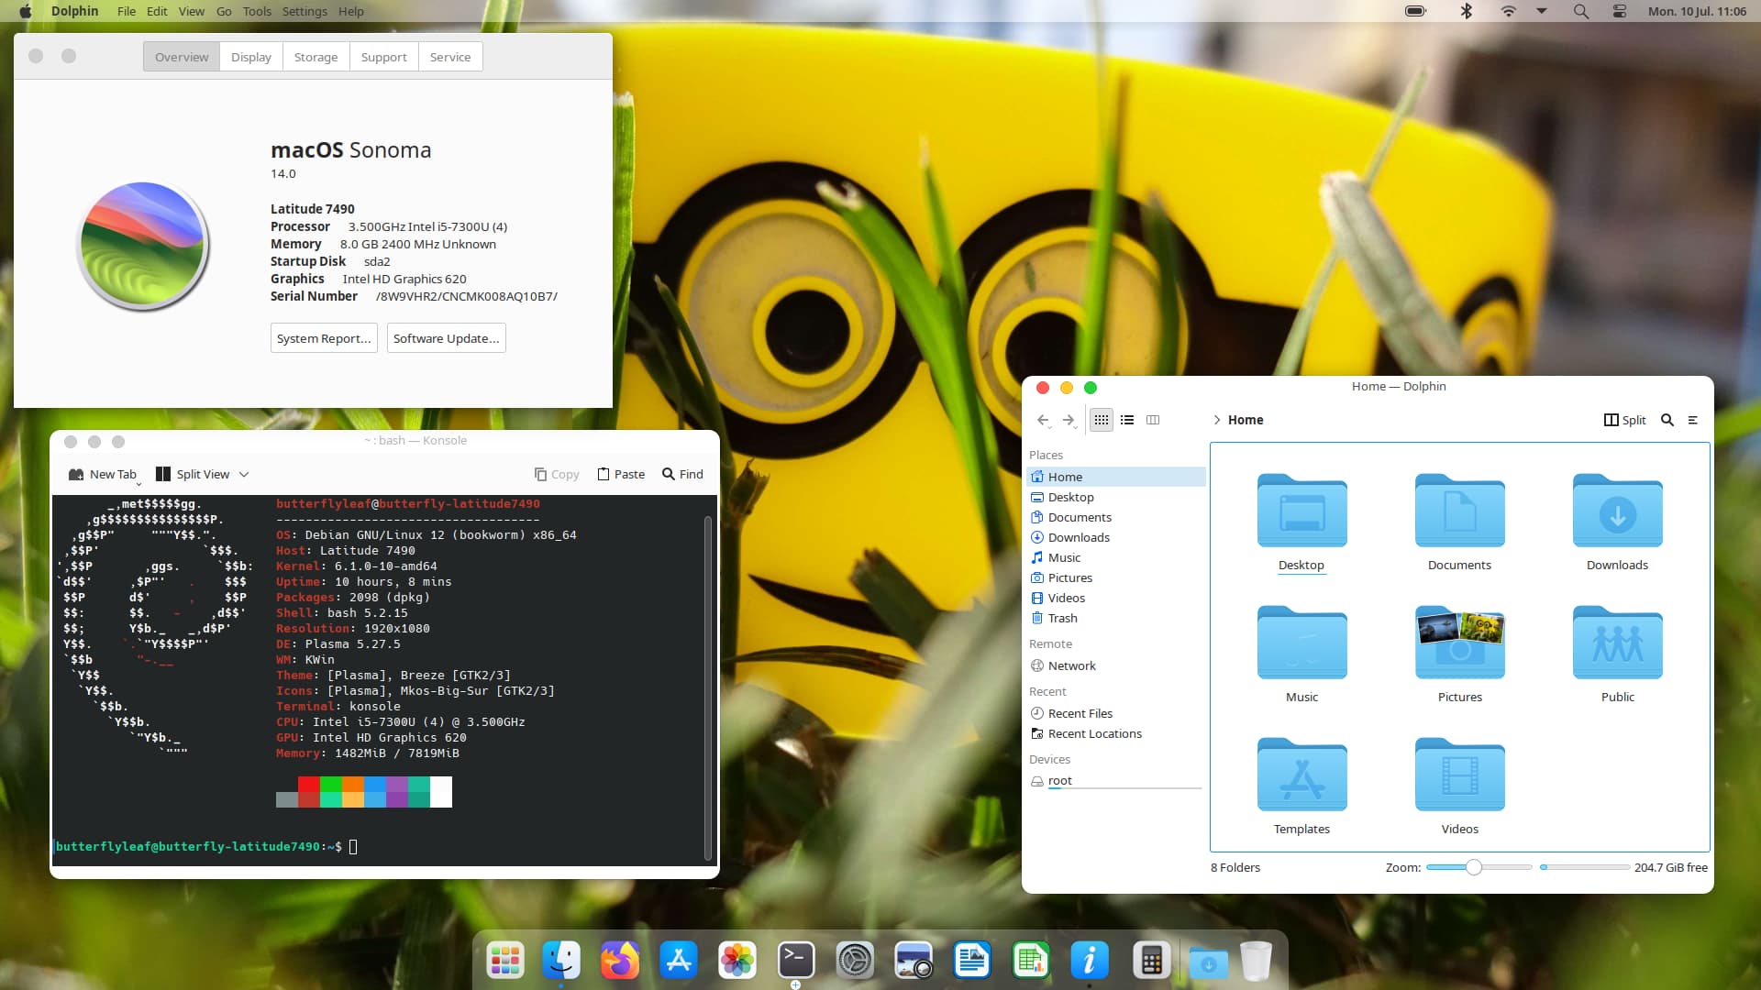This screenshot has height=990, width=1761.
Task: Toggle Split view in Dolphin
Action: [1624, 420]
